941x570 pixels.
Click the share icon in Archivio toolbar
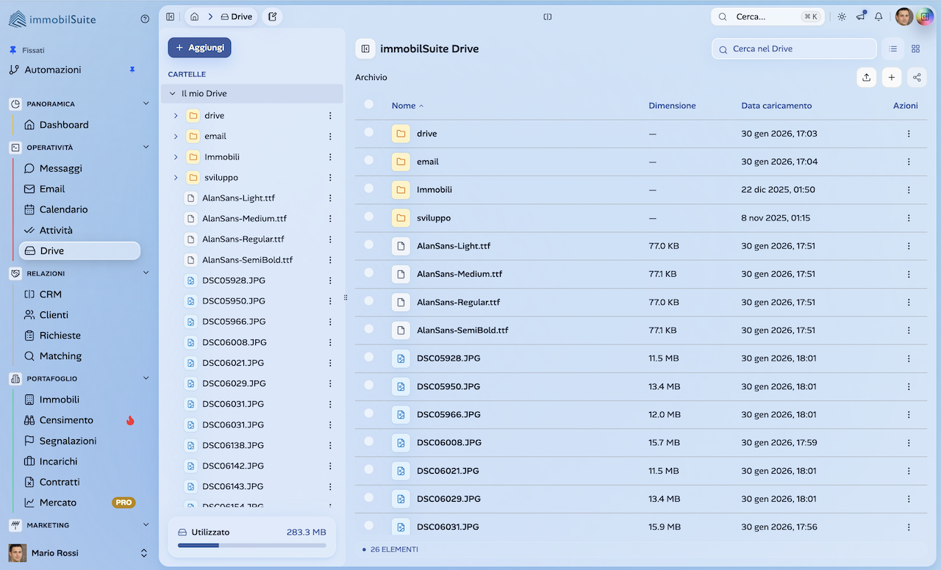pos(916,77)
